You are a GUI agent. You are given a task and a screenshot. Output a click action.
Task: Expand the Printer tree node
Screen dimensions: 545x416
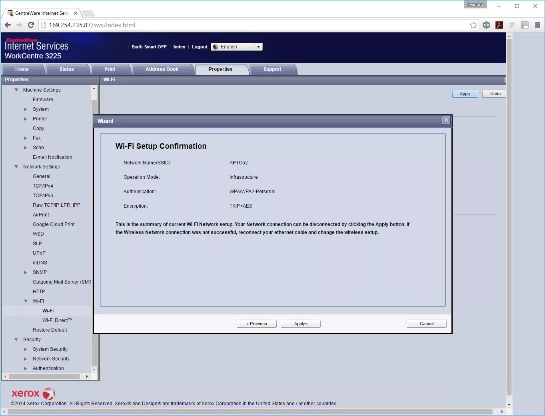(26, 119)
